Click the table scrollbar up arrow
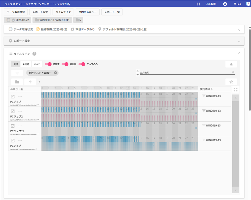Viewport: 251px width, 200px height. 236,98
